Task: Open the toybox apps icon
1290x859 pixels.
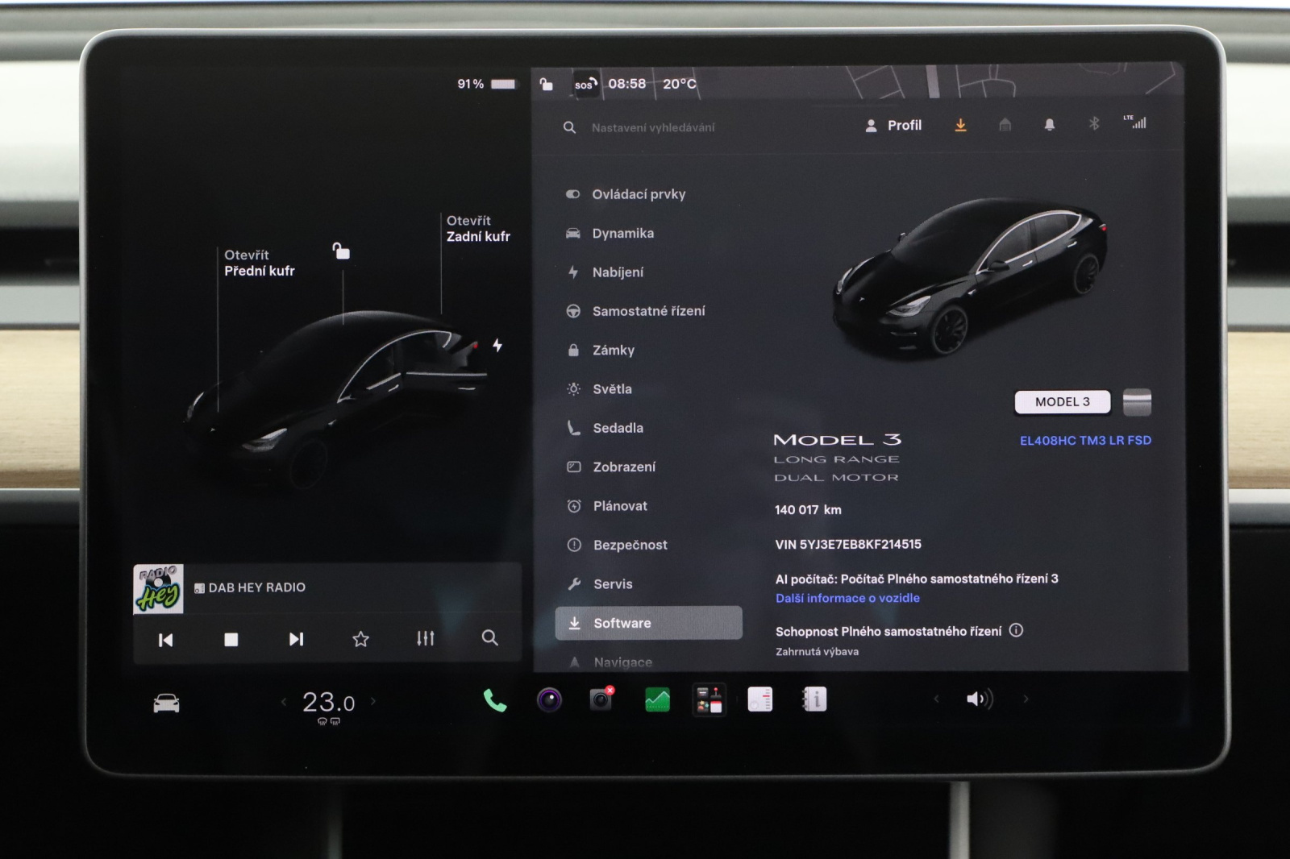Action: click(x=709, y=699)
